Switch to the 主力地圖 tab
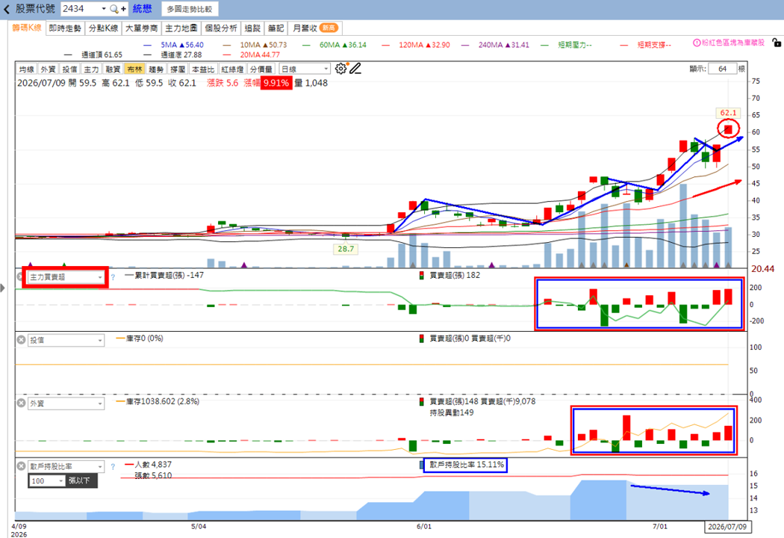This screenshot has width=784, height=538. (x=181, y=28)
